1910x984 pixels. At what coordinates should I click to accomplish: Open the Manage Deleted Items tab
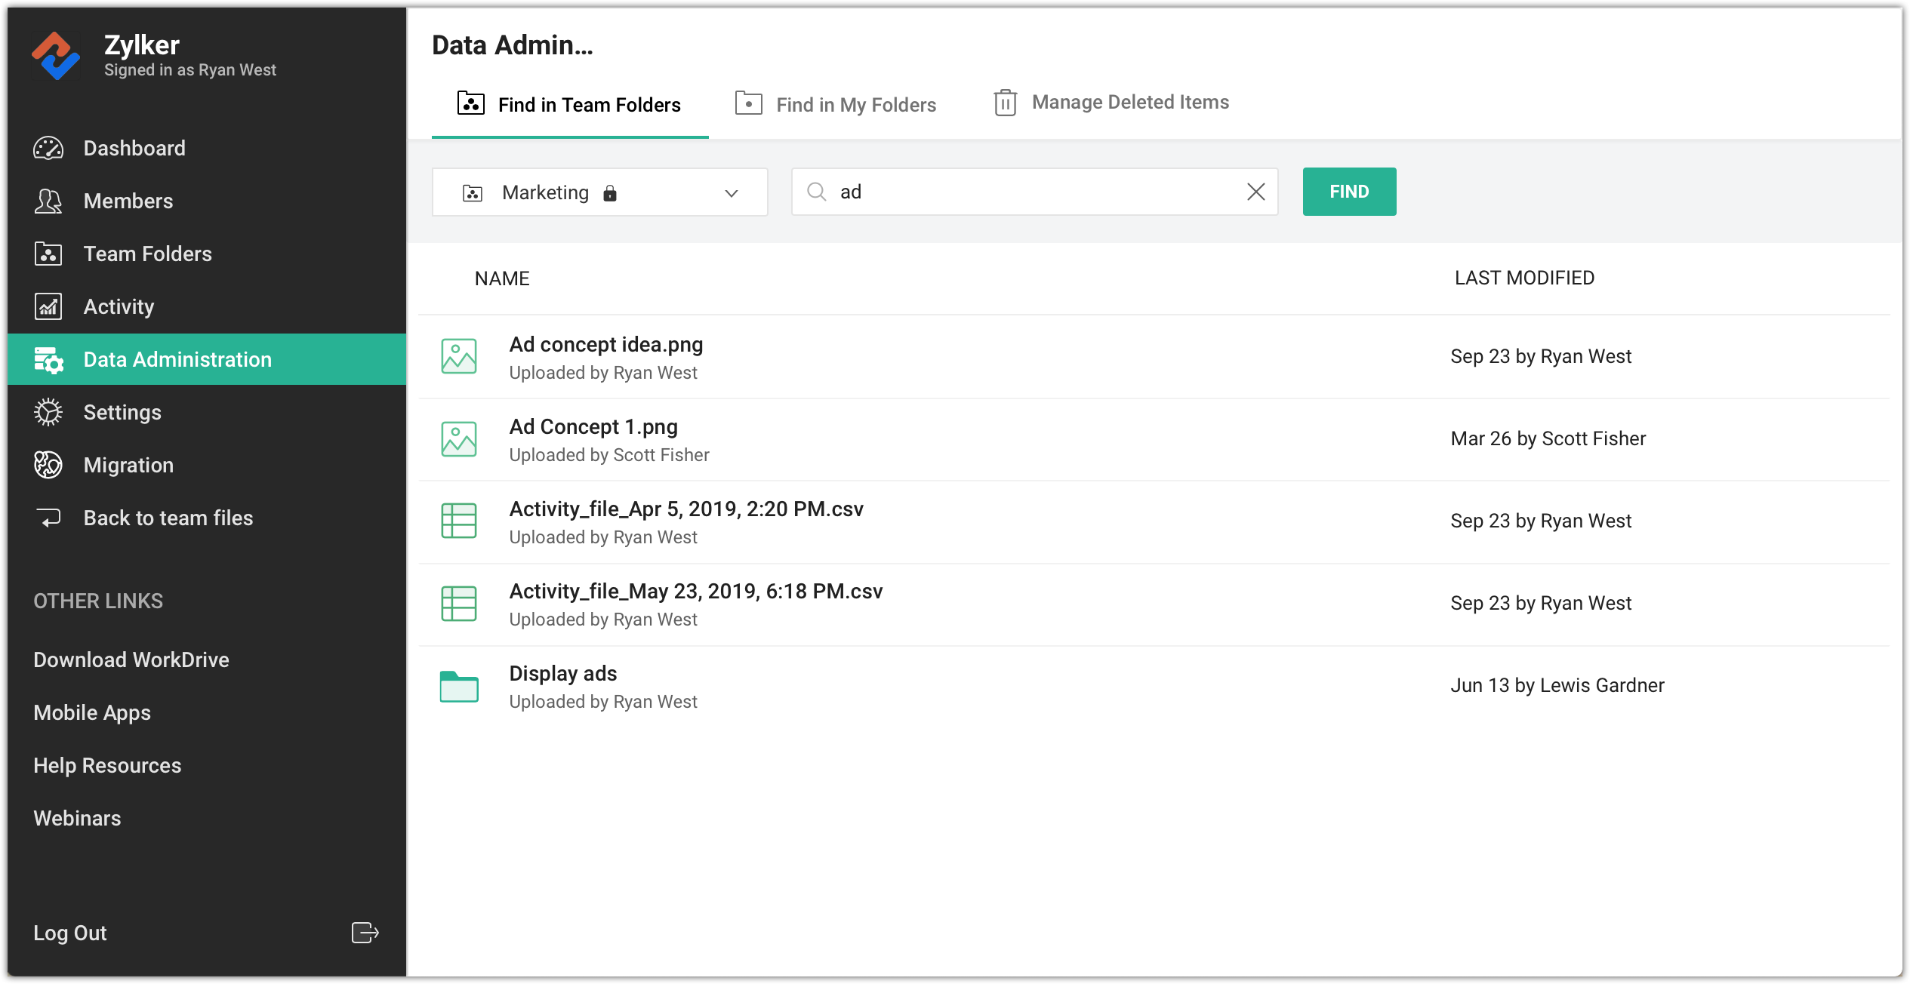coord(1112,103)
